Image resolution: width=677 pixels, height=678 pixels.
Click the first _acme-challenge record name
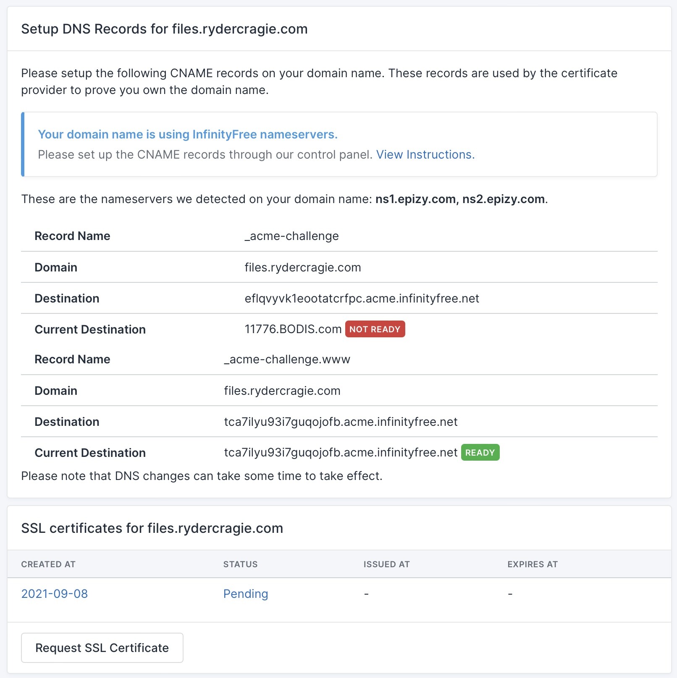click(291, 236)
